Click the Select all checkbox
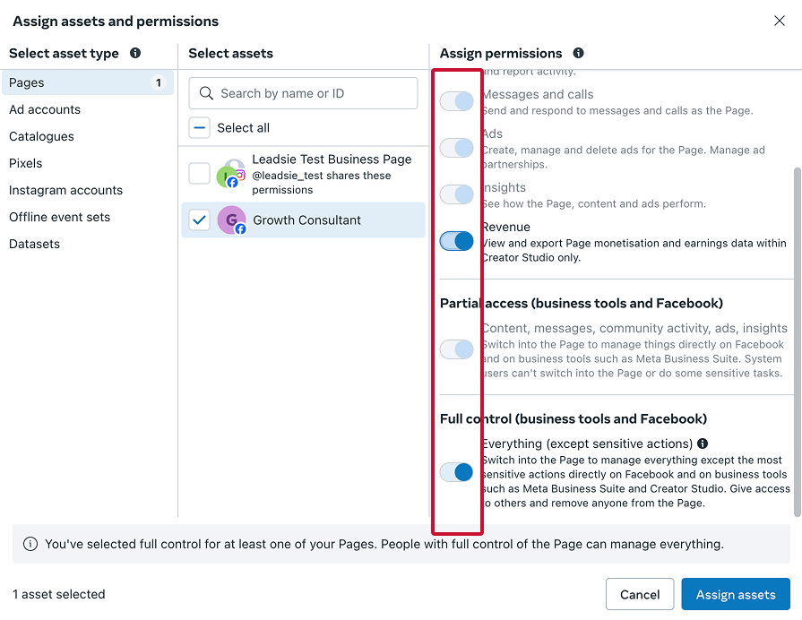802x620 pixels. pyautogui.click(x=199, y=127)
